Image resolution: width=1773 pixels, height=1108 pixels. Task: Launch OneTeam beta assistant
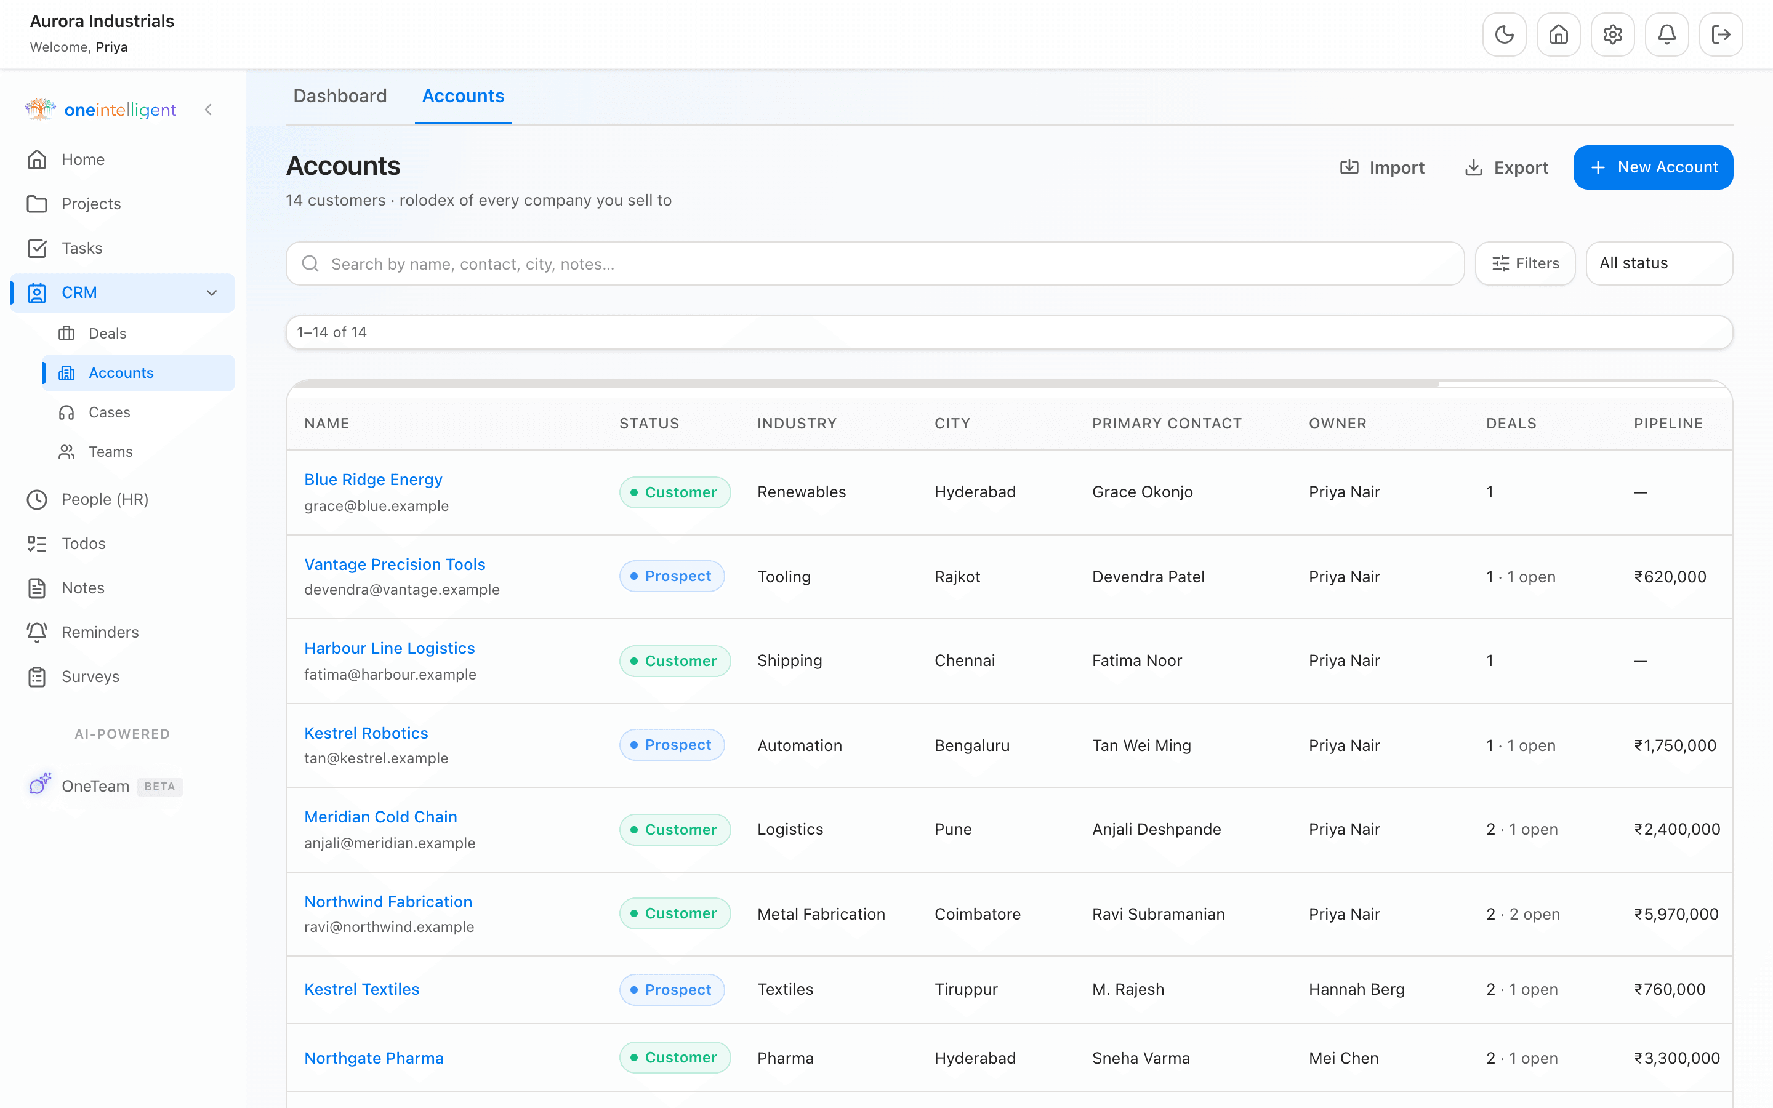(123, 786)
